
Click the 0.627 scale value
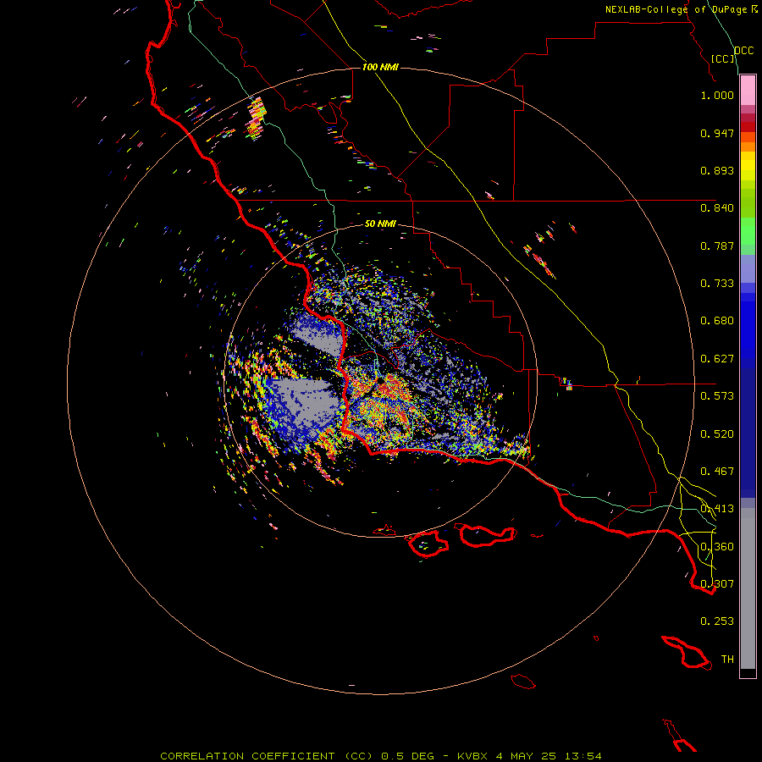point(717,359)
